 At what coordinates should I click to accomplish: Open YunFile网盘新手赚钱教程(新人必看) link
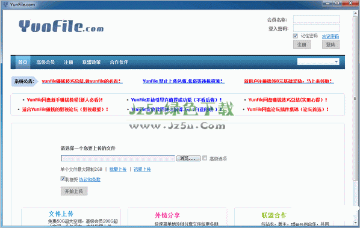(x=65, y=100)
